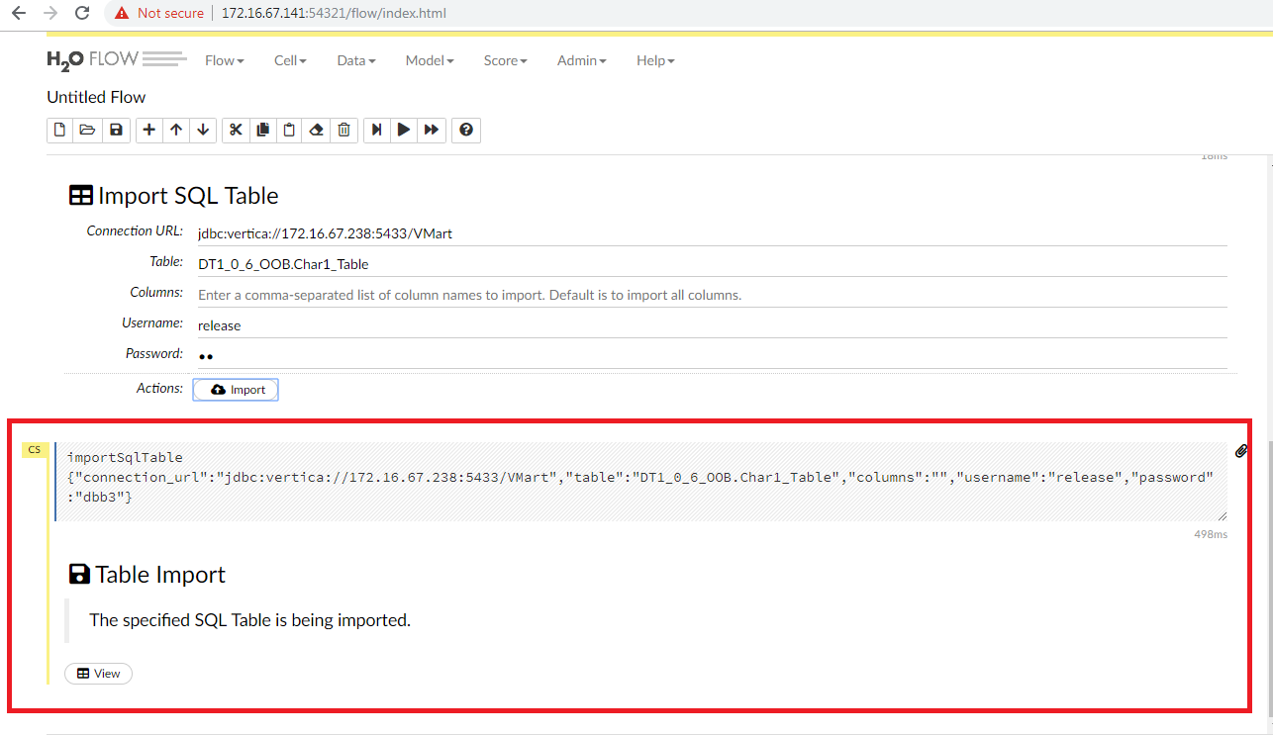
Task: Click 'The specified SQL Table is being imported.'
Action: click(x=249, y=620)
